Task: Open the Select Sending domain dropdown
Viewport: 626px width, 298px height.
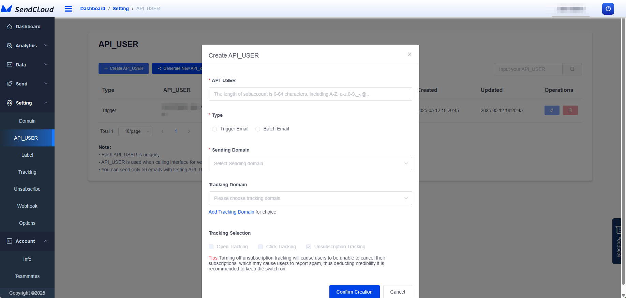Action: click(310, 163)
